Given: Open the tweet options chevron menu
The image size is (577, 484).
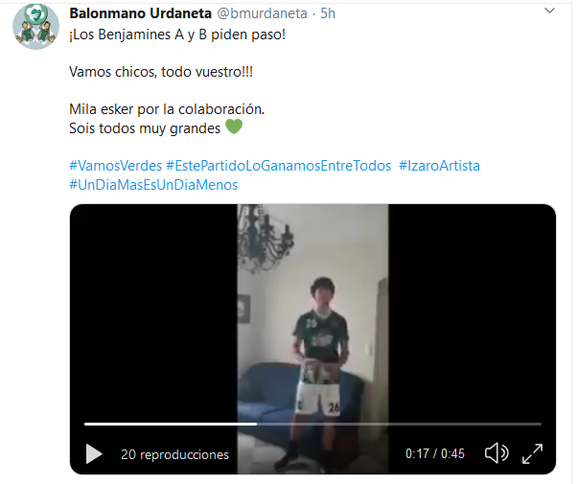Looking at the screenshot, I should click(x=549, y=12).
